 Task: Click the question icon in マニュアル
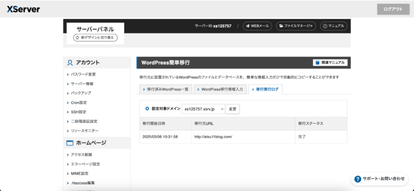325,26
